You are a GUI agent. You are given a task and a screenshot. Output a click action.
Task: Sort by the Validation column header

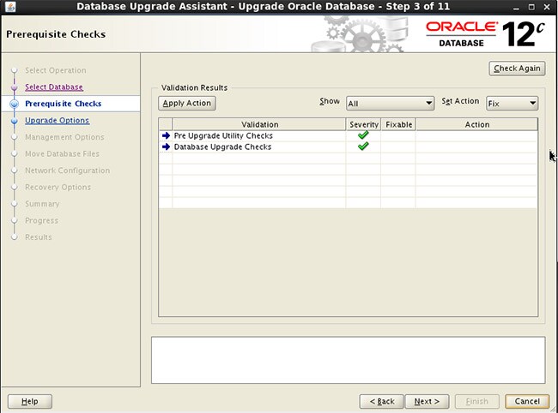(259, 124)
